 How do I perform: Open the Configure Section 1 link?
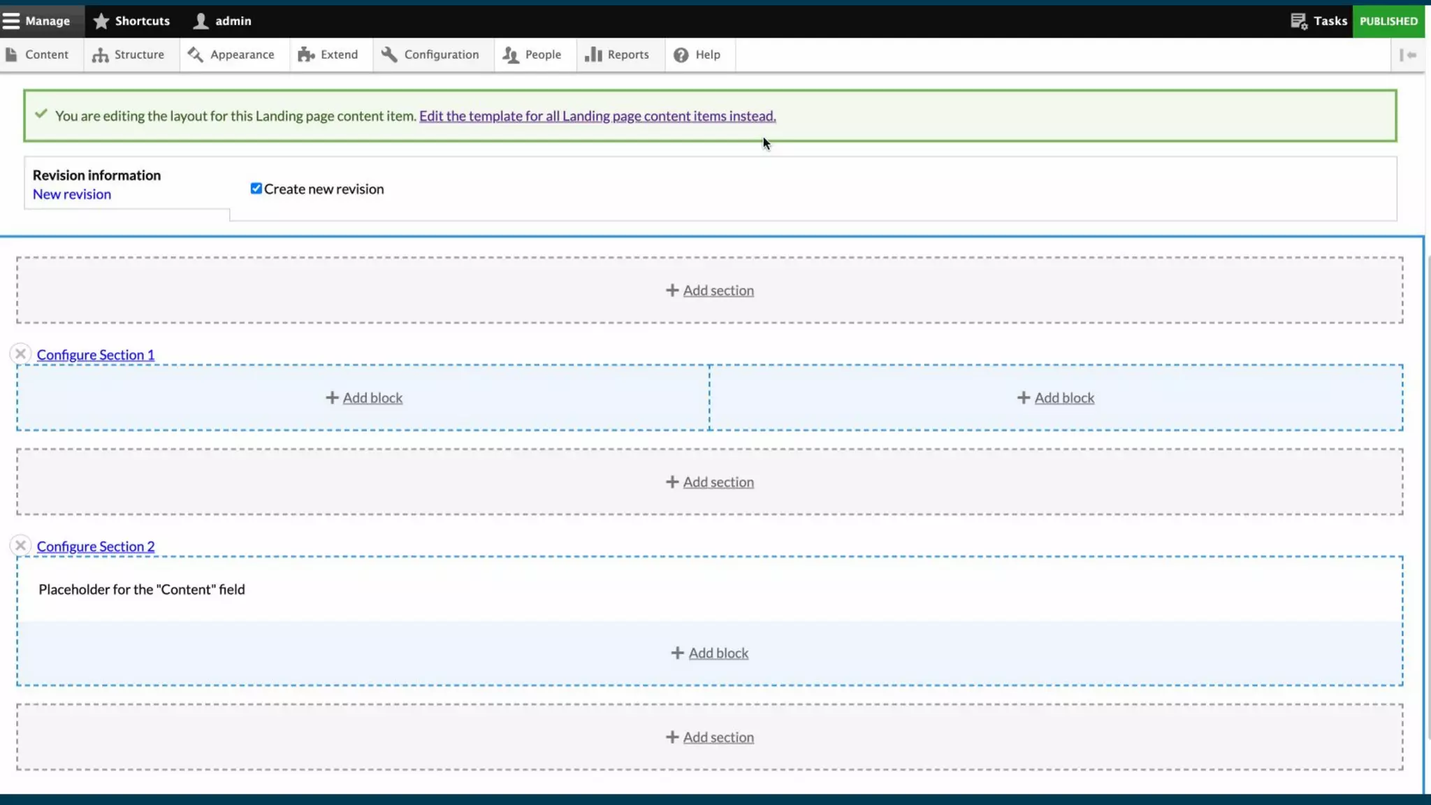[96, 355]
